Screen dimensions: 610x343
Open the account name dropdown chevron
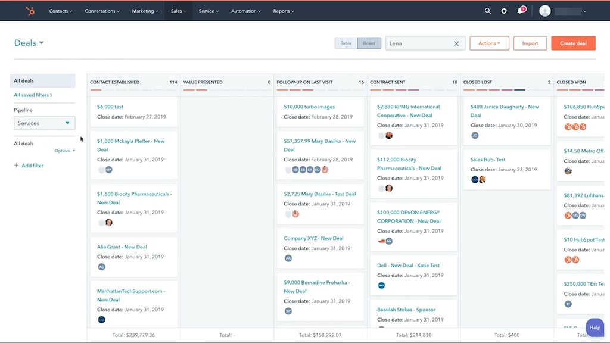point(584,11)
